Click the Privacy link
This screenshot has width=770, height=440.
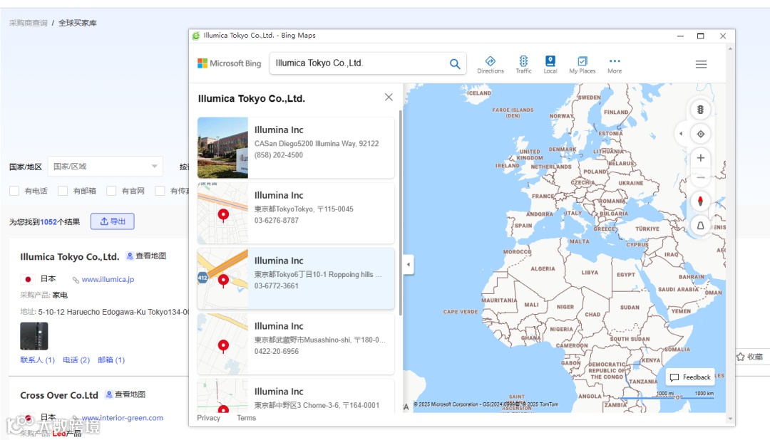(x=208, y=418)
